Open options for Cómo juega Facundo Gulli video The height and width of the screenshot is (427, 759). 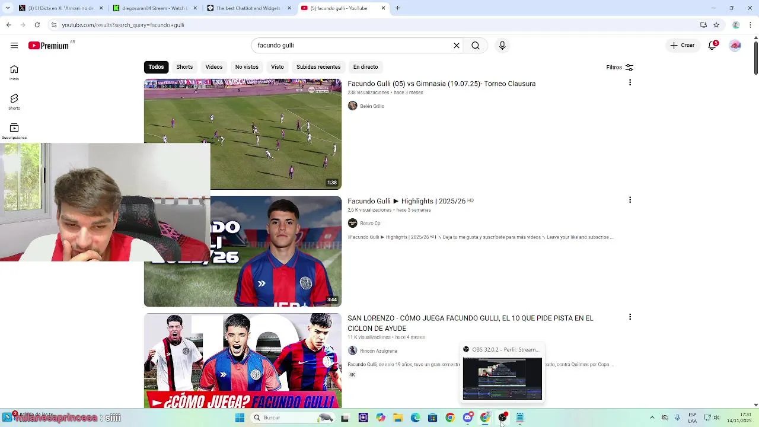[x=630, y=317]
